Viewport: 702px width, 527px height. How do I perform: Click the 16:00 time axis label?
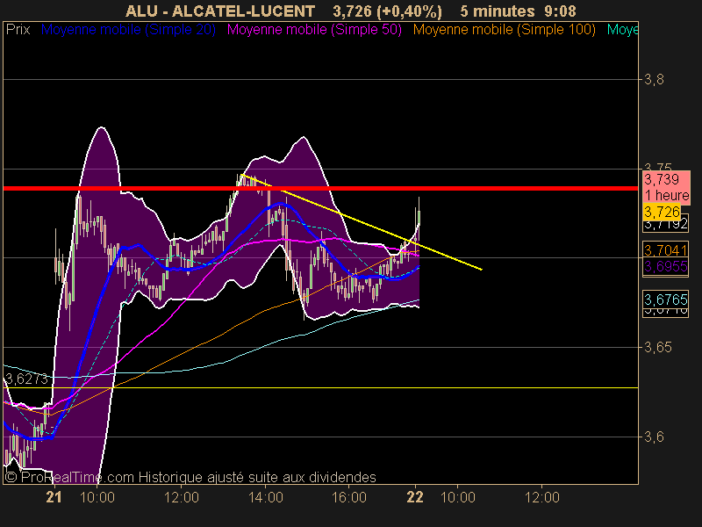(349, 497)
